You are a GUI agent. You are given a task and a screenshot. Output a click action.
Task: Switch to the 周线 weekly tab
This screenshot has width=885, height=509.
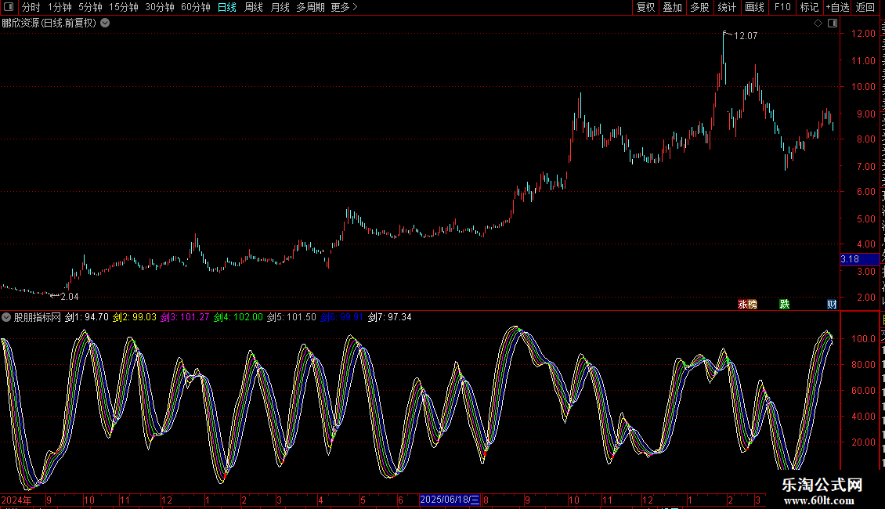click(x=254, y=7)
